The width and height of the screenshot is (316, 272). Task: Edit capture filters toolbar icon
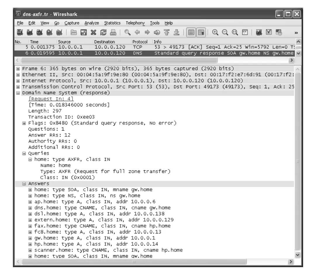pyautogui.click(x=259, y=32)
